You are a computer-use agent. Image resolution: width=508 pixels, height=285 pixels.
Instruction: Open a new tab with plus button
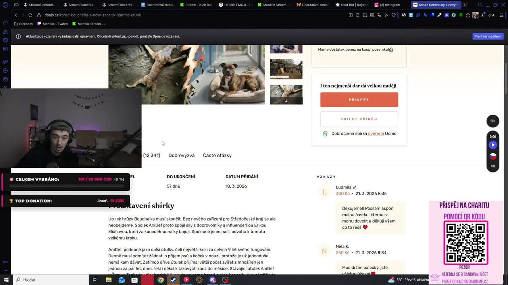click(464, 5)
